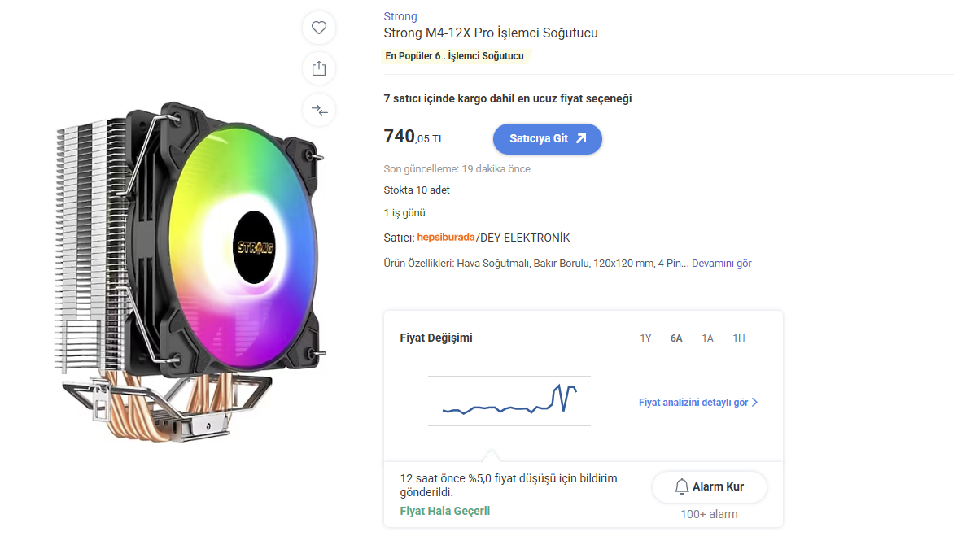Click the price change line chart
Image resolution: width=966 pixels, height=545 pixels.
(509, 401)
